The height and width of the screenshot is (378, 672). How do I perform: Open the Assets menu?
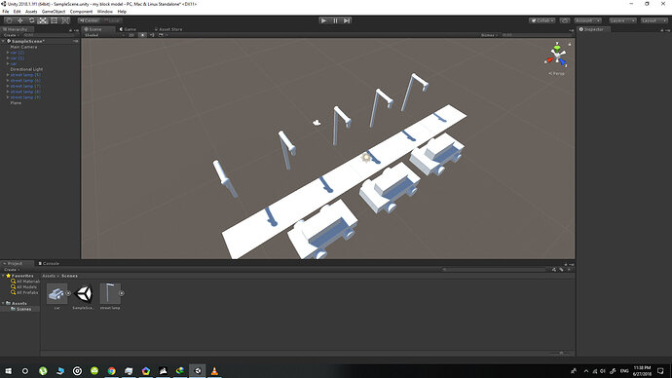point(31,12)
